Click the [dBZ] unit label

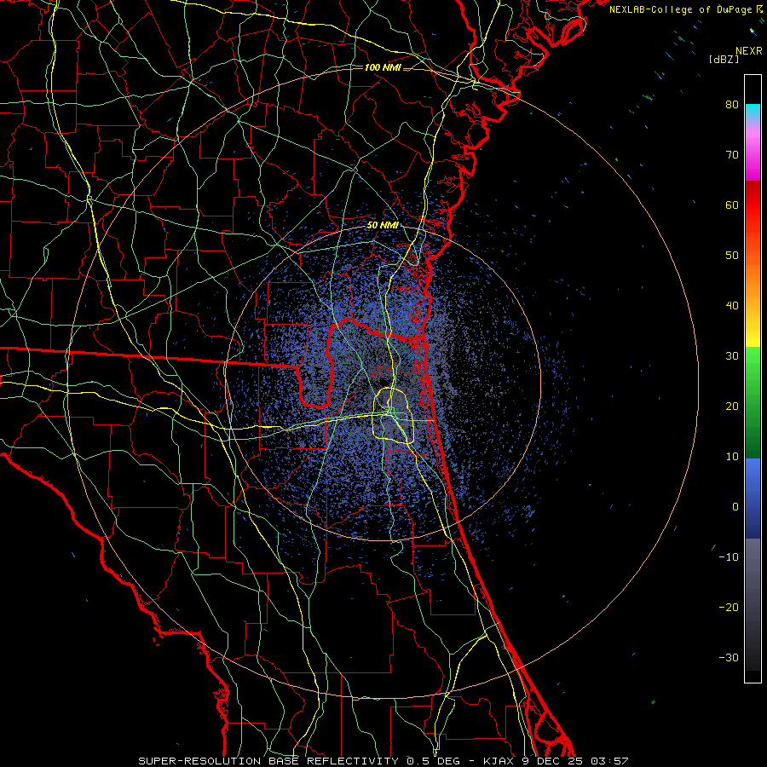(724, 60)
